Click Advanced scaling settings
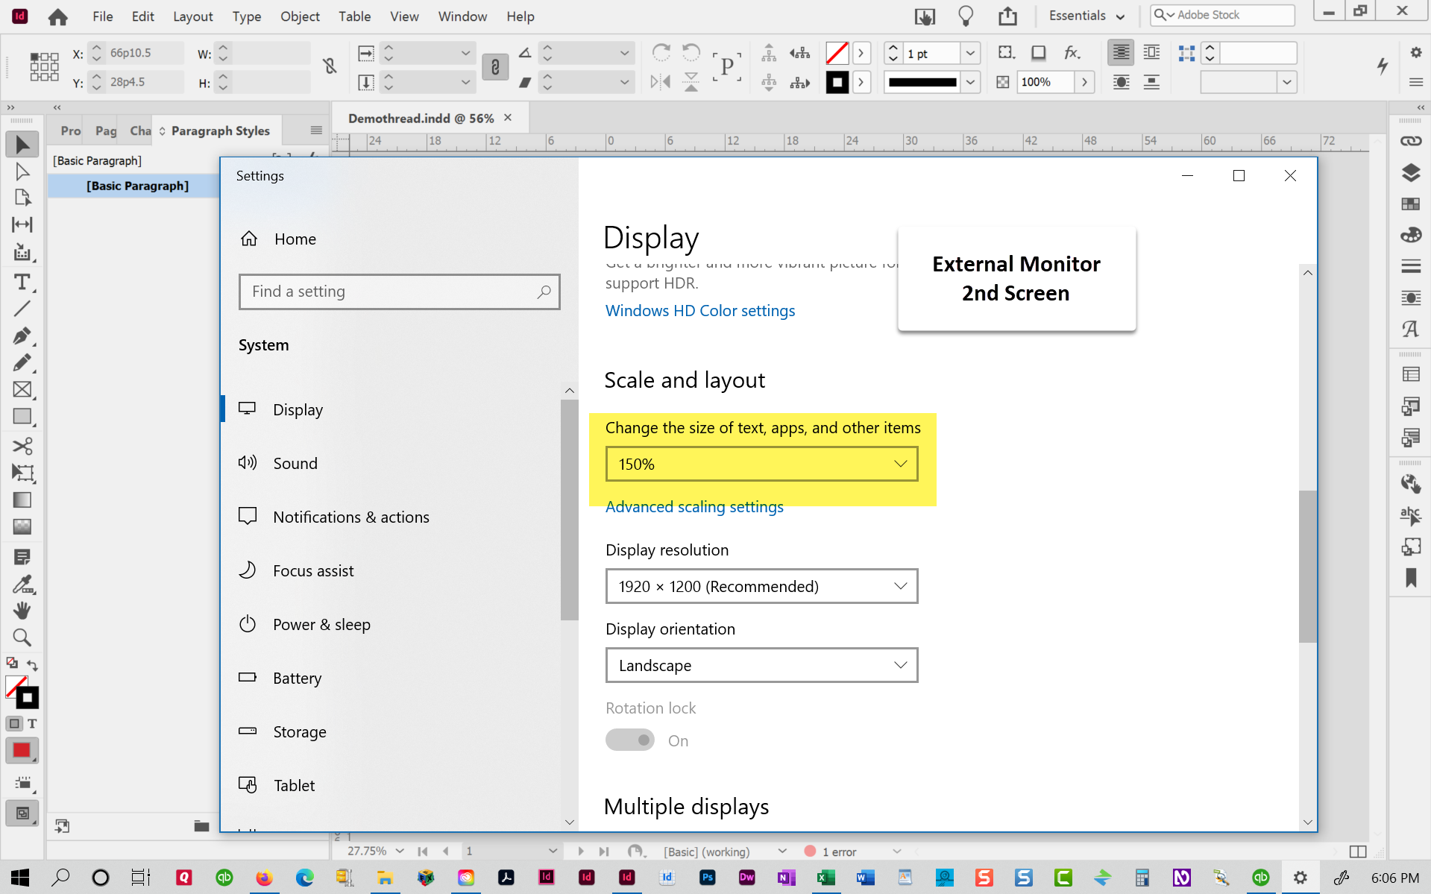This screenshot has width=1431, height=894. click(694, 506)
